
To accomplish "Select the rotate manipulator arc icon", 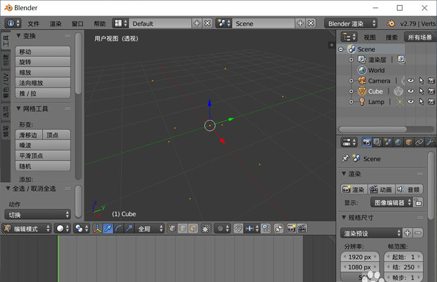I will [118, 229].
